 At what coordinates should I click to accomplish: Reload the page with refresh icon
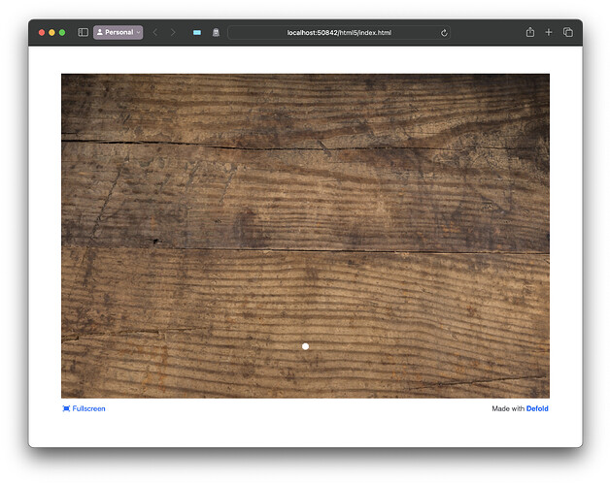click(444, 33)
